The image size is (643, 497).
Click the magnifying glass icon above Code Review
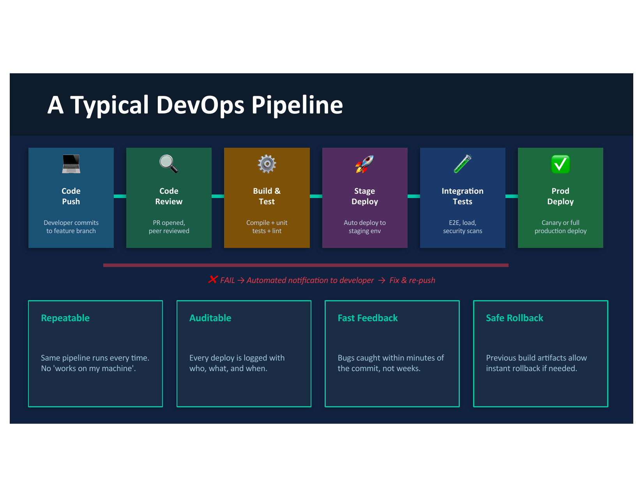tap(169, 164)
